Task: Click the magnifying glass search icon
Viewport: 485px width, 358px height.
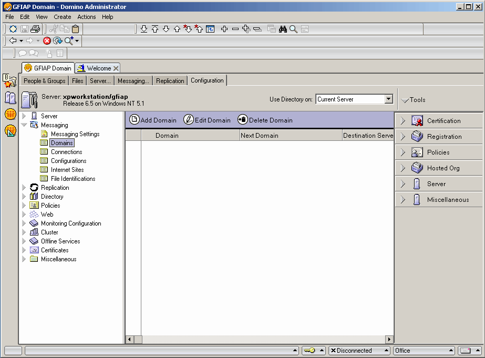Action: pyautogui.click(x=294, y=29)
